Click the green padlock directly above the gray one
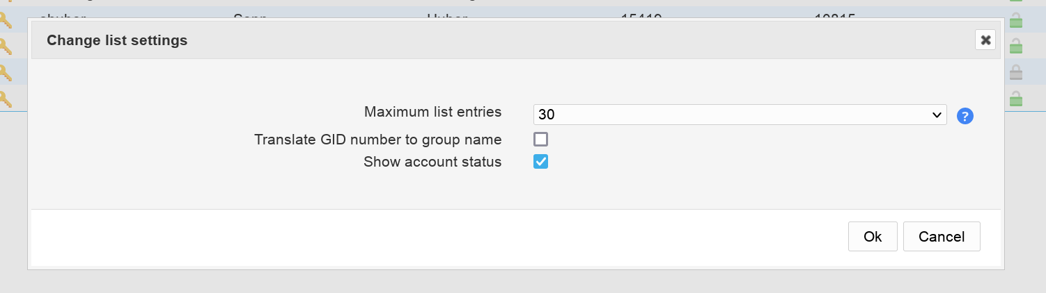 pos(1016,47)
